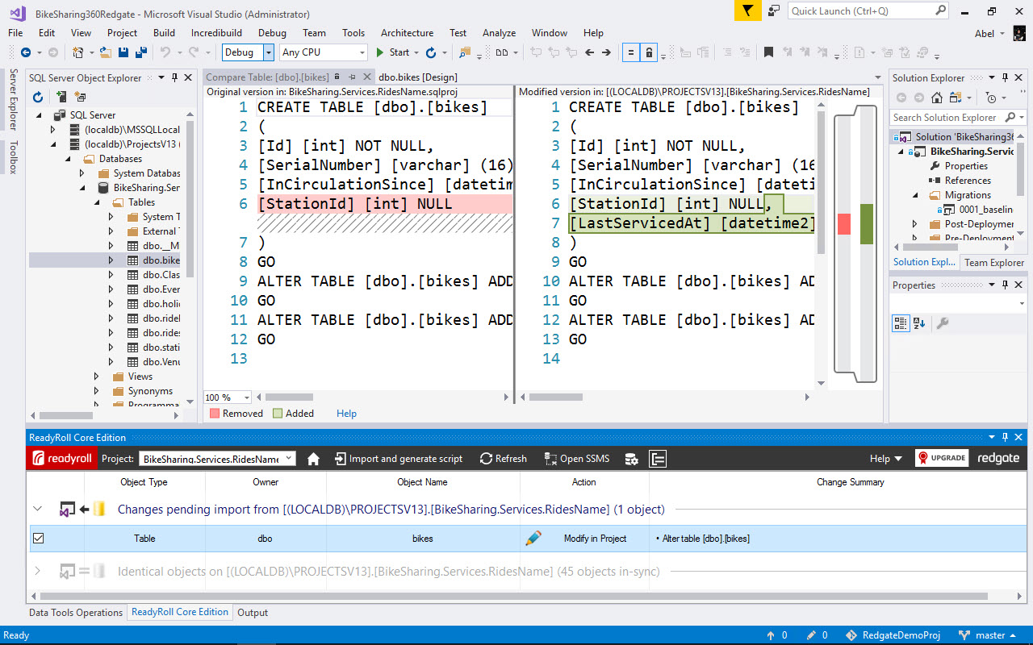The height and width of the screenshot is (645, 1033).
Task: Toggle the pin on Properties panel
Action: pyautogui.click(x=1005, y=285)
